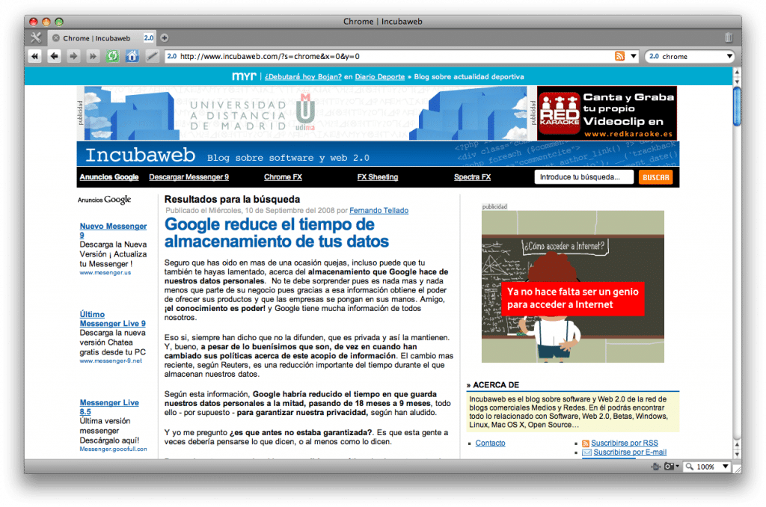
Task: Click scrollbar down arrow at bottom
Action: 737,454
